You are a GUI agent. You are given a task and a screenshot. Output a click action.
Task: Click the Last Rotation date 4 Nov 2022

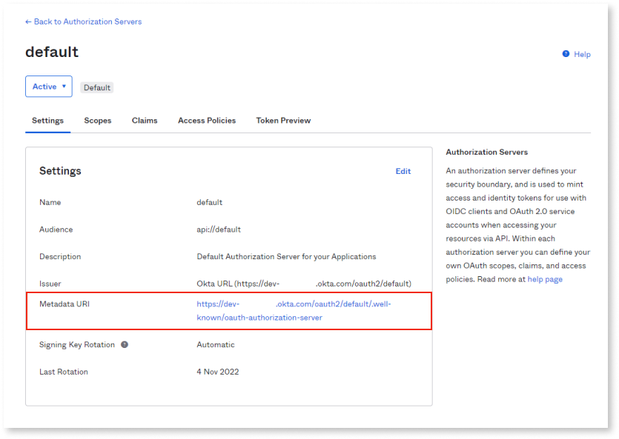click(x=216, y=371)
